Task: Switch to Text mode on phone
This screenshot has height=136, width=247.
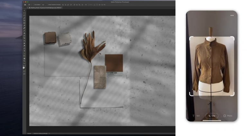Action: coord(196,116)
